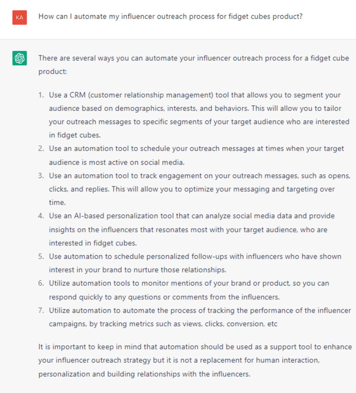Click the list item about scheduling personalized follow-ups
This screenshot has width=356, height=393.
195,263
